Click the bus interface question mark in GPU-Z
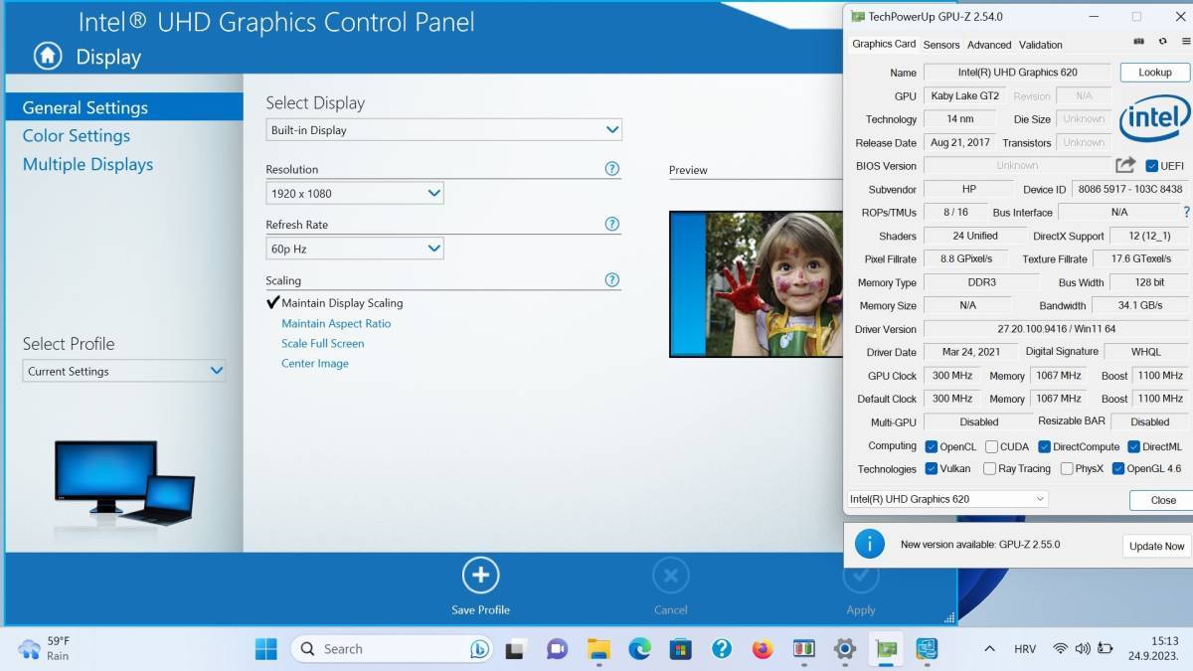This screenshot has height=671, width=1193. pos(1186,212)
